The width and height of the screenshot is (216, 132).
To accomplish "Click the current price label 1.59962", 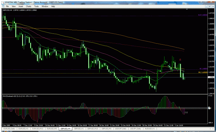I will 211,77.
